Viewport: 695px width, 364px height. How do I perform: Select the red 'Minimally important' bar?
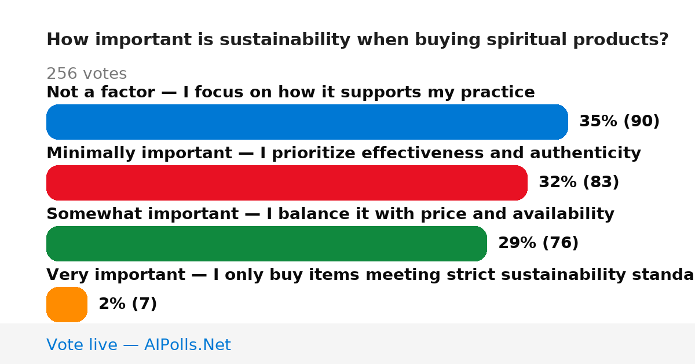(287, 183)
